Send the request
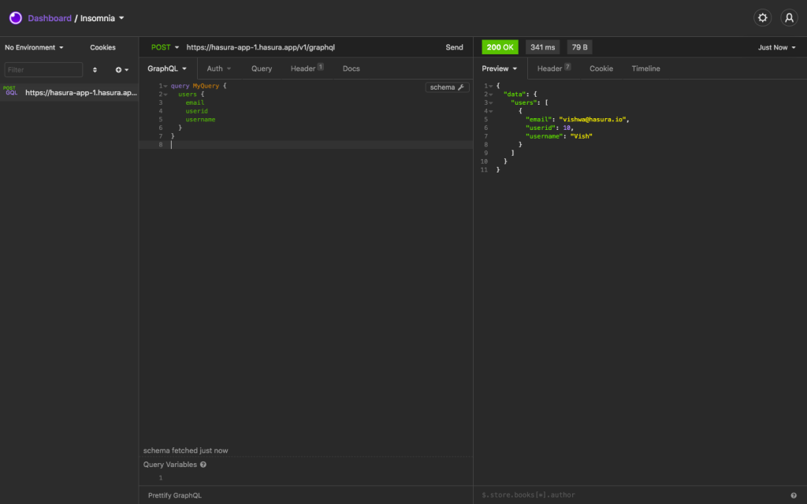This screenshot has width=807, height=504. pyautogui.click(x=454, y=47)
